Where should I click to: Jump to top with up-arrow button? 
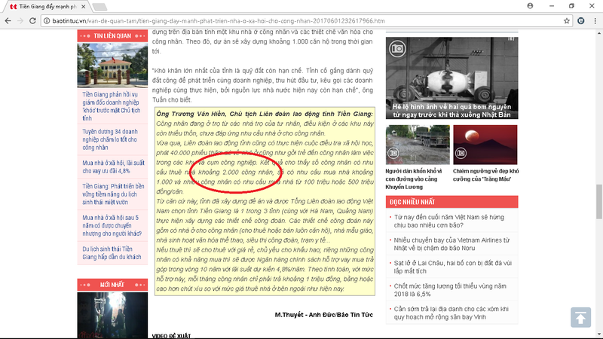coord(580,317)
